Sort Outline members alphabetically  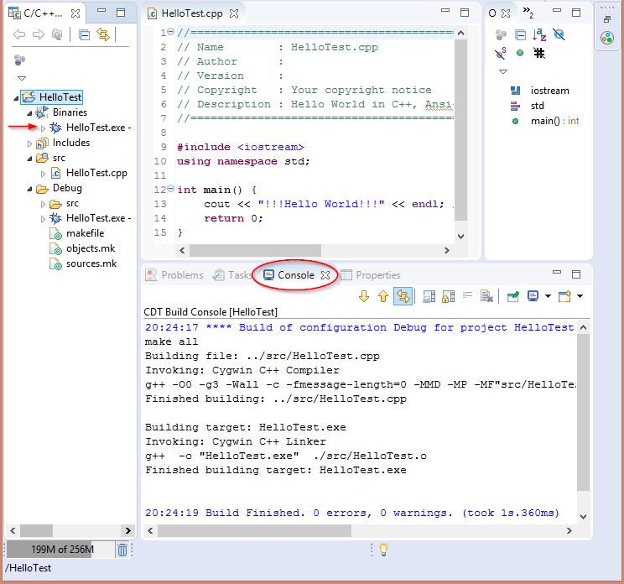coord(539,34)
